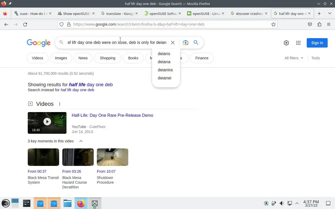Open Videos section three-dot menu

(60, 104)
